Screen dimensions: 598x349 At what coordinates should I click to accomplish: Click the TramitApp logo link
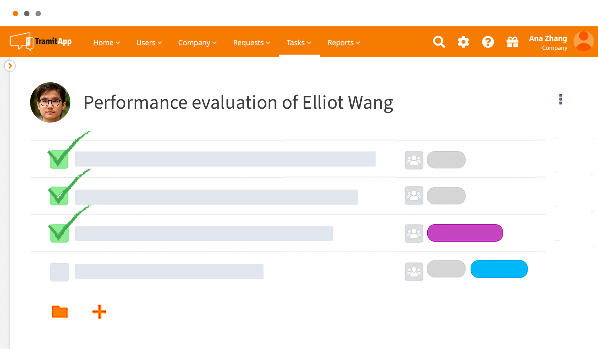pos(41,42)
